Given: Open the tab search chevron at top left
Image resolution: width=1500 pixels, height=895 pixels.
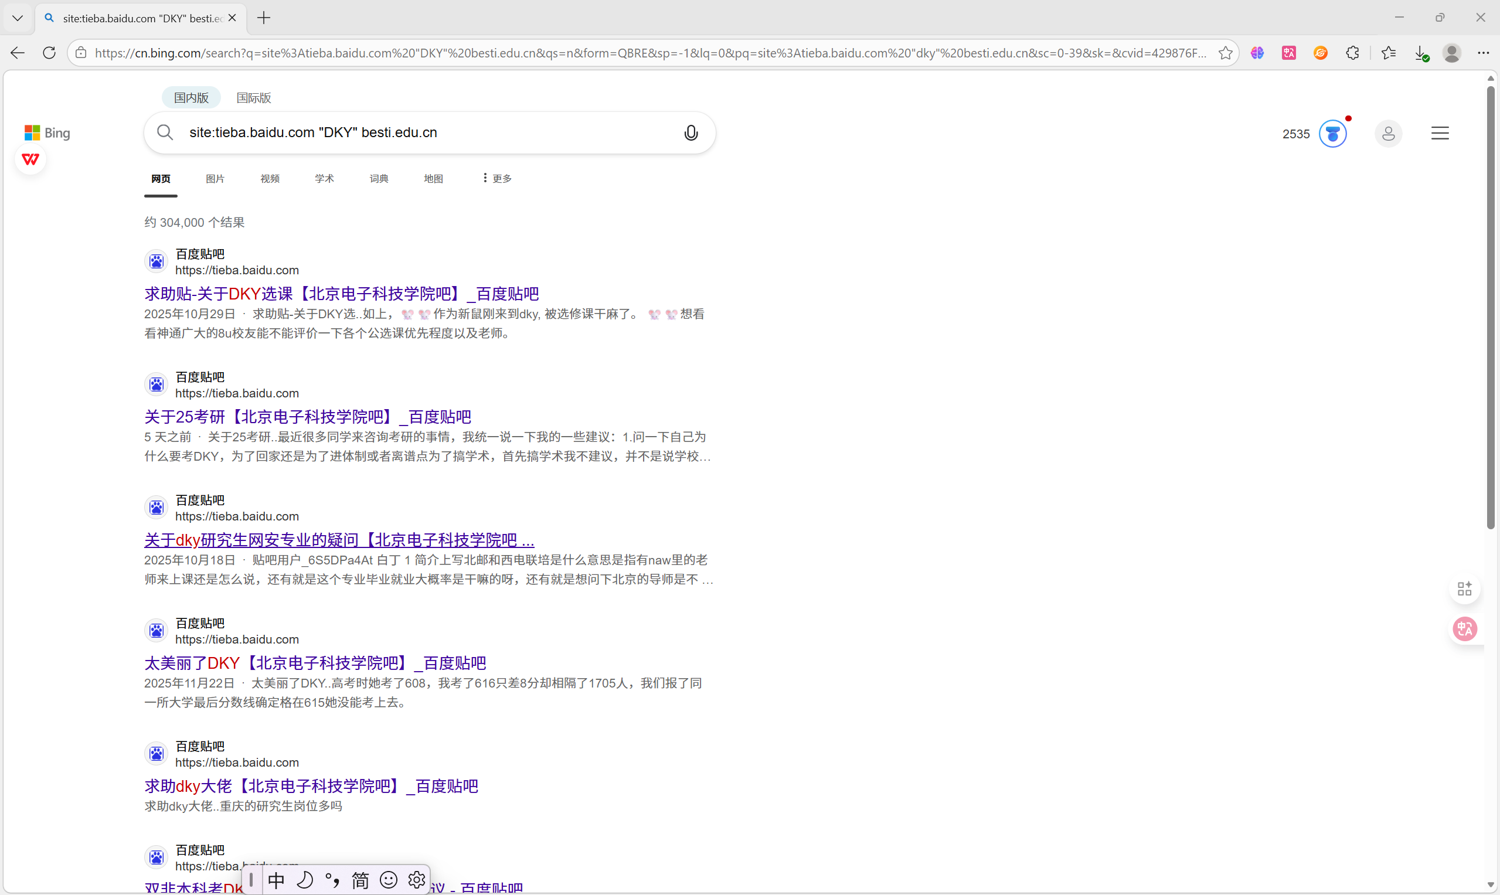Looking at the screenshot, I should [x=18, y=18].
